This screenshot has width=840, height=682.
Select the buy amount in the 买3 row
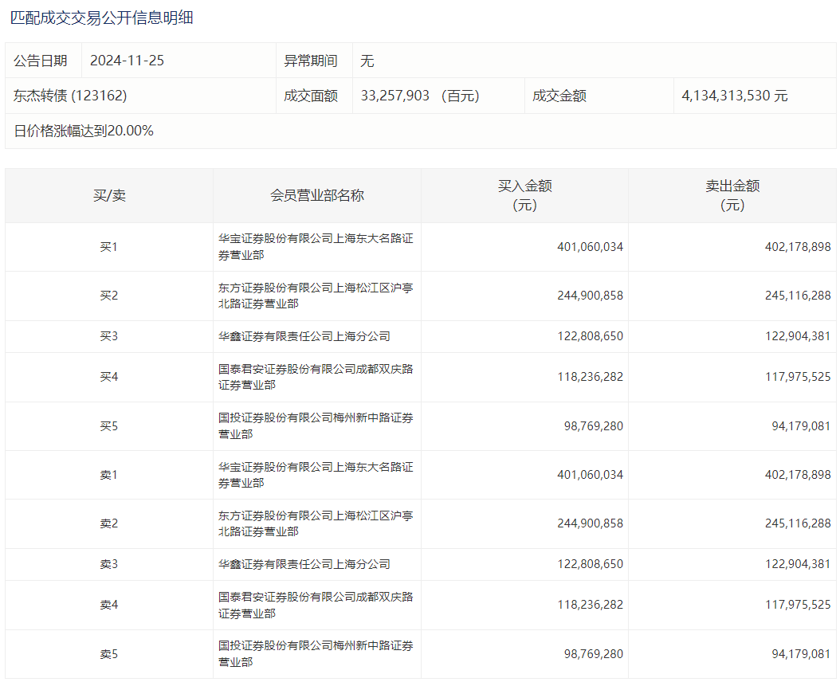click(x=590, y=336)
